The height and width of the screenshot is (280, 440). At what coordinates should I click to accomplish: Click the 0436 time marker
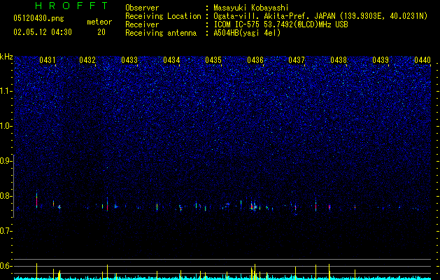coord(255,60)
